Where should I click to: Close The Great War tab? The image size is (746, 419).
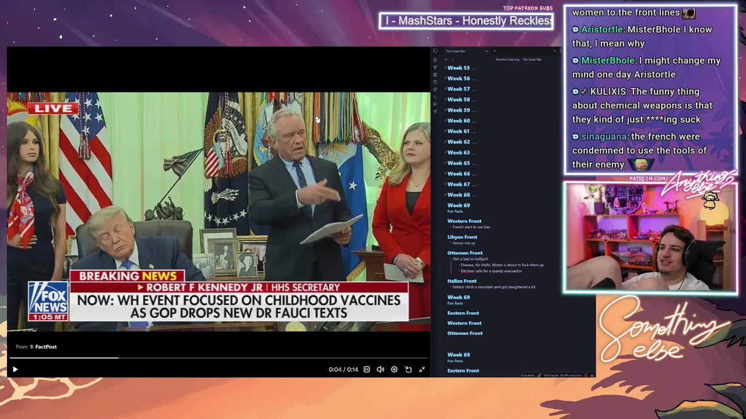[x=487, y=51]
